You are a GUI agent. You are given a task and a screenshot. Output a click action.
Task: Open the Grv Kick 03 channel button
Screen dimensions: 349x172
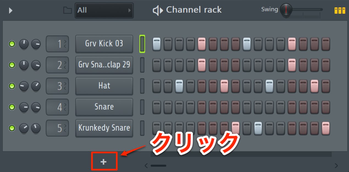point(104,44)
